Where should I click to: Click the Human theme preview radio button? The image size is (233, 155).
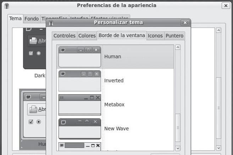coord(39,122)
